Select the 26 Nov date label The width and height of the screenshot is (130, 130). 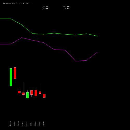pyautogui.click(x=18, y=123)
